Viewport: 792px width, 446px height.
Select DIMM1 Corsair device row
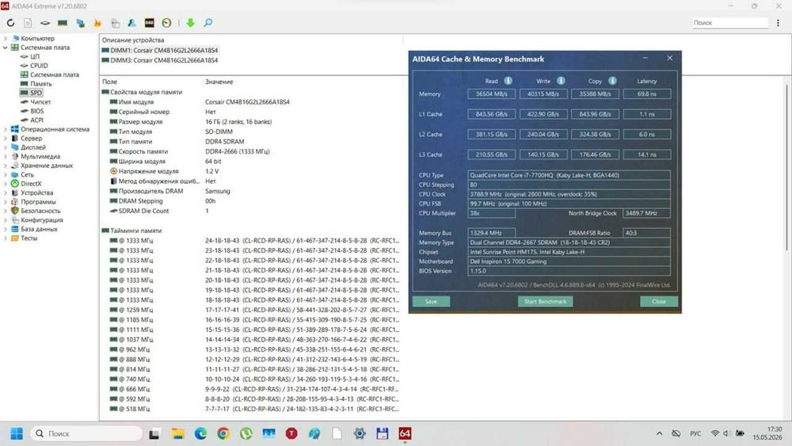[x=160, y=51]
